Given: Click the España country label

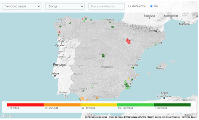Looking at the screenshot, I should click(x=107, y=67).
